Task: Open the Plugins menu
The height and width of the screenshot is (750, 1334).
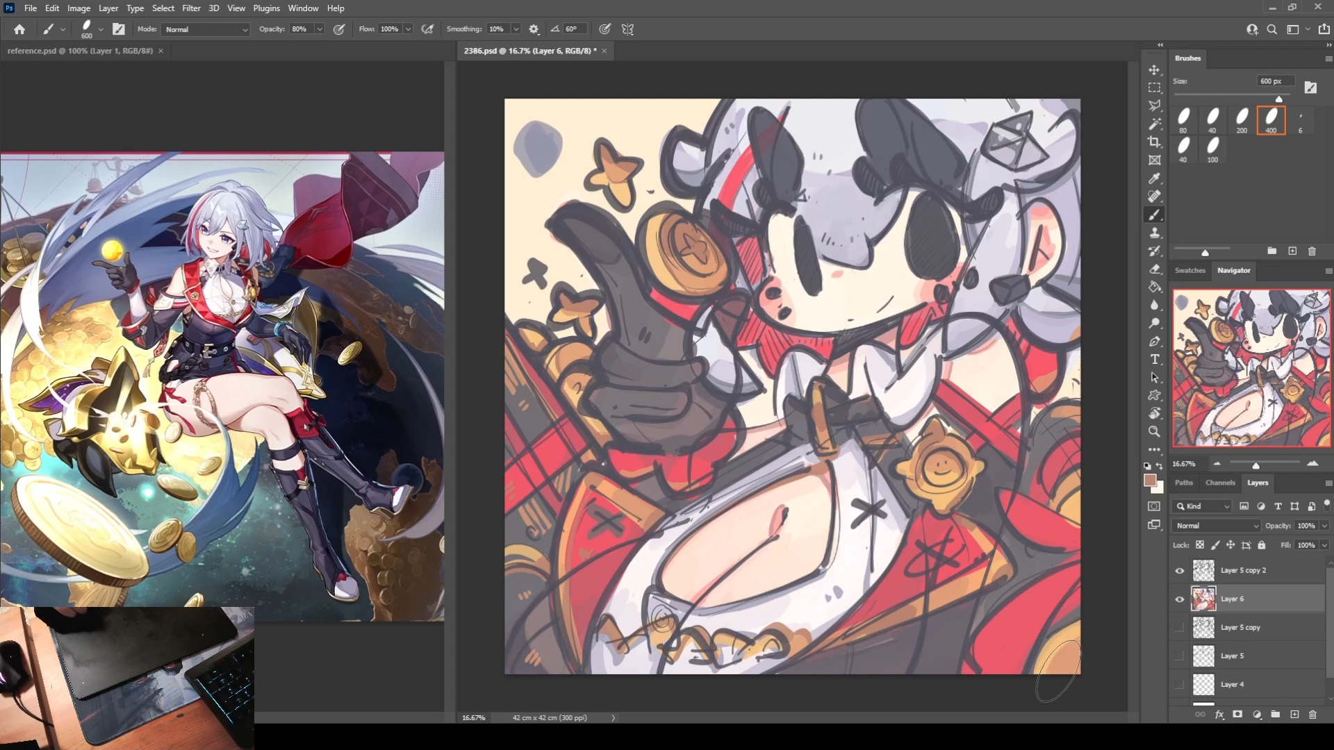Action: 266,8
